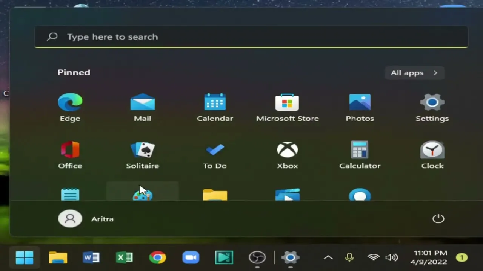Open the Aritra user account menu
The image size is (483, 271).
[x=86, y=219]
